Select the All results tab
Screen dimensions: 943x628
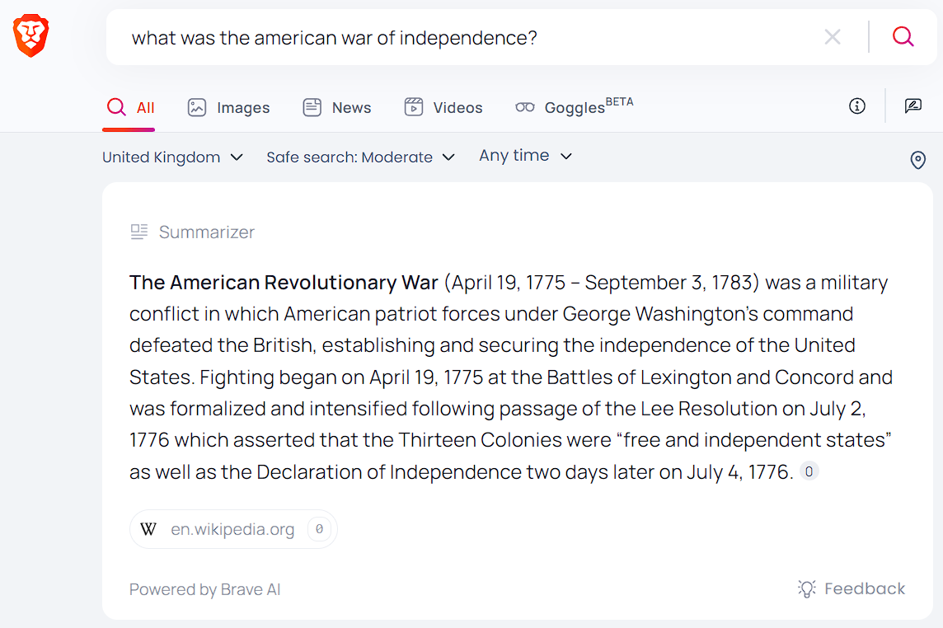click(x=129, y=108)
